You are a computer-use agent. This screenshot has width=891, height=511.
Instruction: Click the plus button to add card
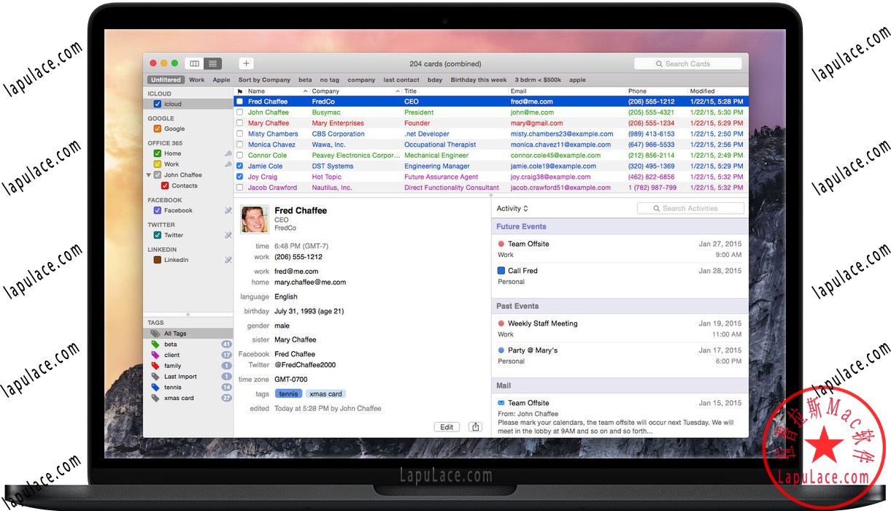click(247, 64)
